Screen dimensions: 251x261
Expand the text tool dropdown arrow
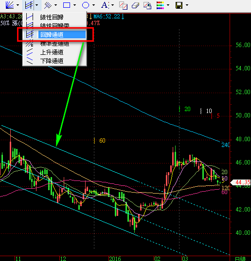point(113,5)
